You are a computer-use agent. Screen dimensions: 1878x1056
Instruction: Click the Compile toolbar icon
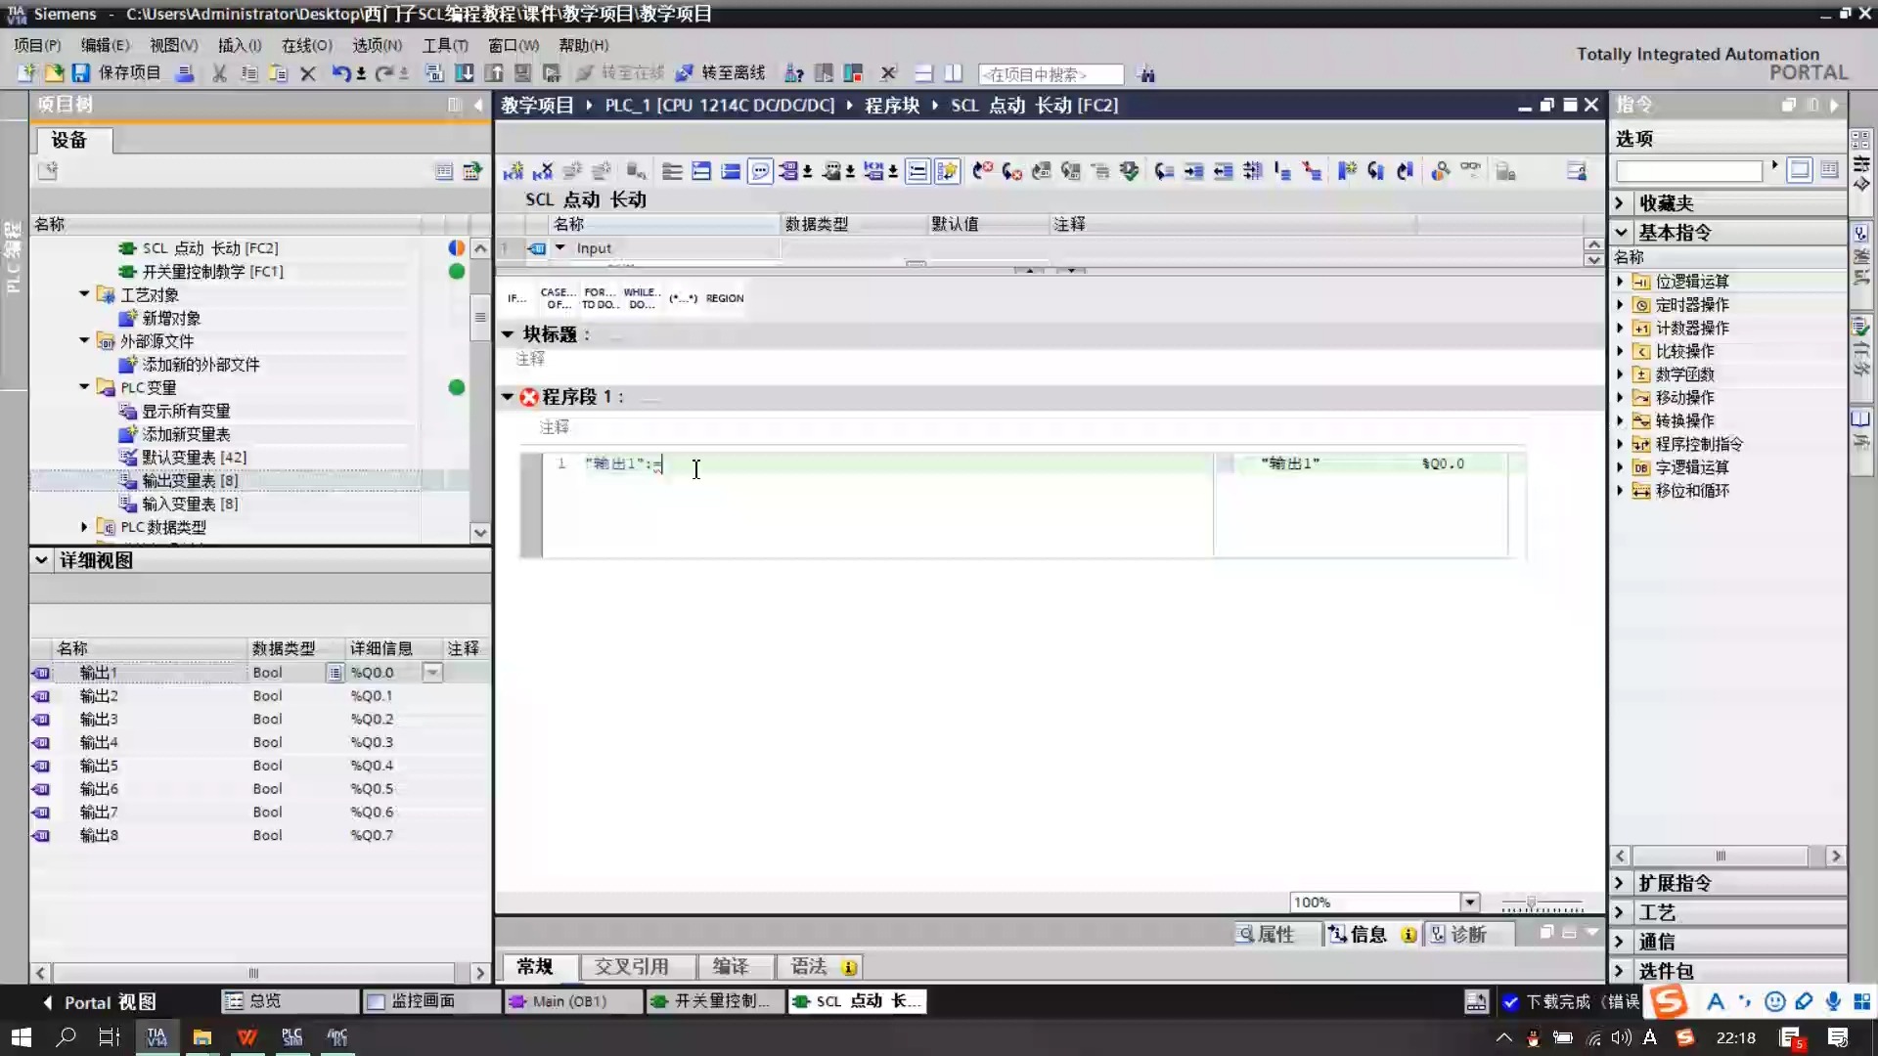(433, 72)
